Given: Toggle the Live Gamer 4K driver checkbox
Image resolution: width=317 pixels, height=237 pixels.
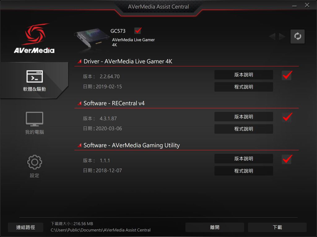Looking at the screenshot, I should click(x=287, y=75).
